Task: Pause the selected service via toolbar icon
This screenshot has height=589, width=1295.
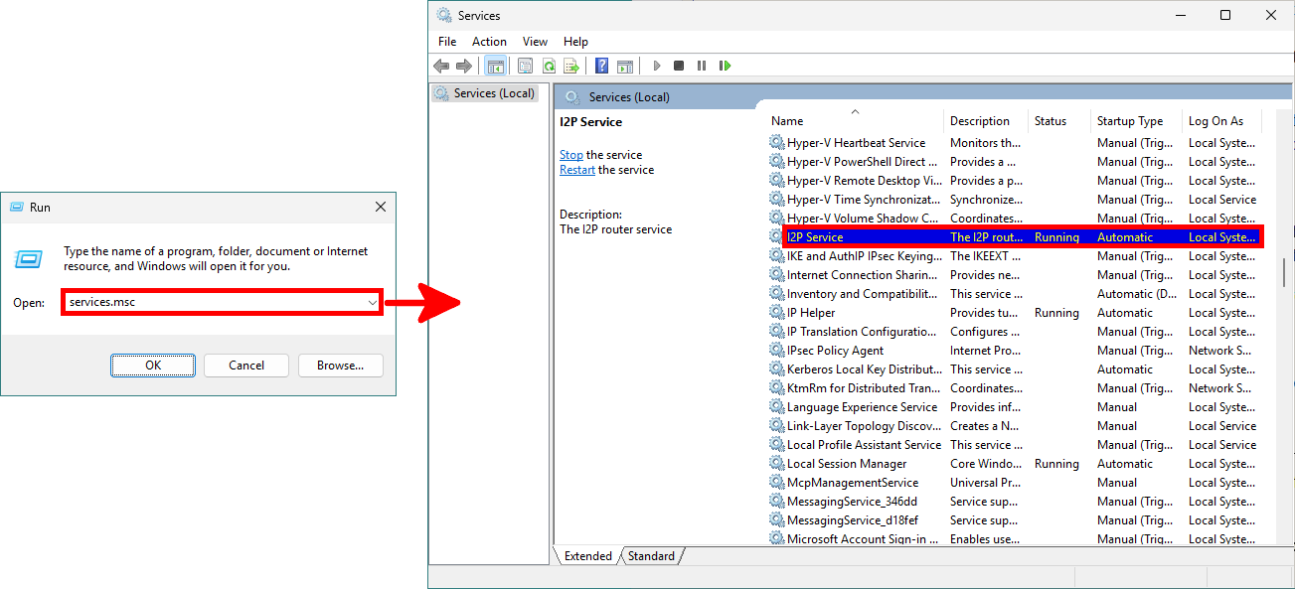Action: click(702, 65)
